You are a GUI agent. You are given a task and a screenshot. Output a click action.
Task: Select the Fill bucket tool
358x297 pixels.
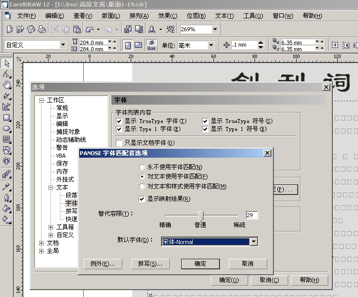[x=7, y=209]
